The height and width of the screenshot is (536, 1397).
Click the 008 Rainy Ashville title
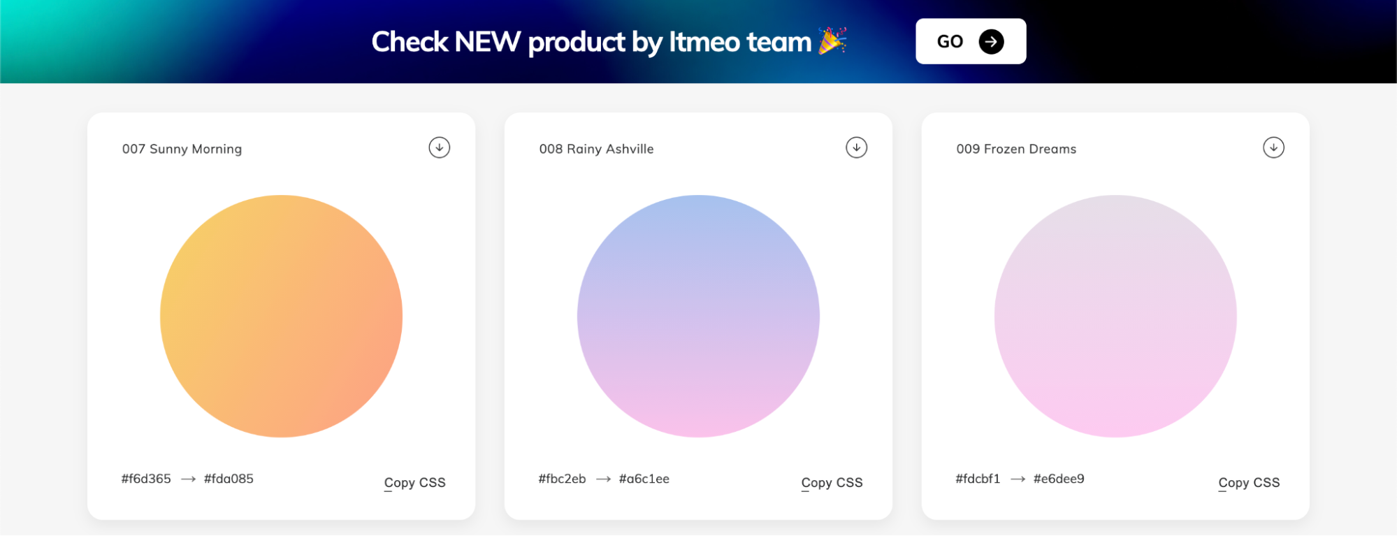click(596, 149)
